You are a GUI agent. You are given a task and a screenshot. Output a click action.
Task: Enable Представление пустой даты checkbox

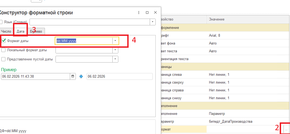(4, 59)
